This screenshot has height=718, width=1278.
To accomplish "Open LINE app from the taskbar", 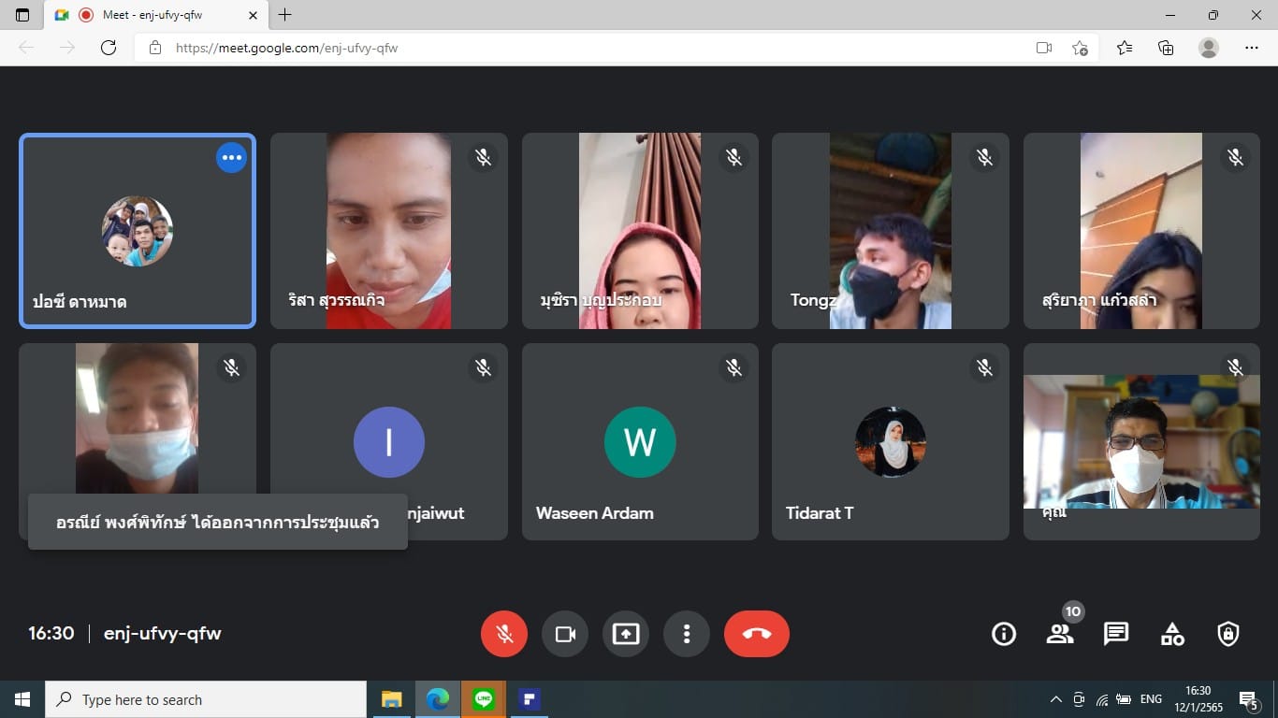I will 484,699.
